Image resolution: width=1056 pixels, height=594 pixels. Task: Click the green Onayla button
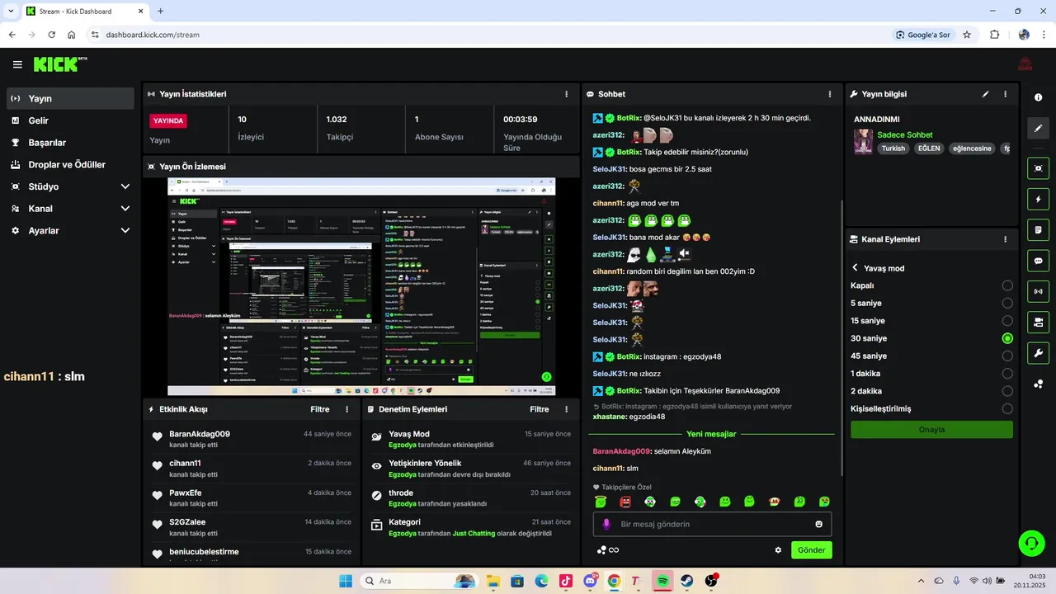pos(931,430)
